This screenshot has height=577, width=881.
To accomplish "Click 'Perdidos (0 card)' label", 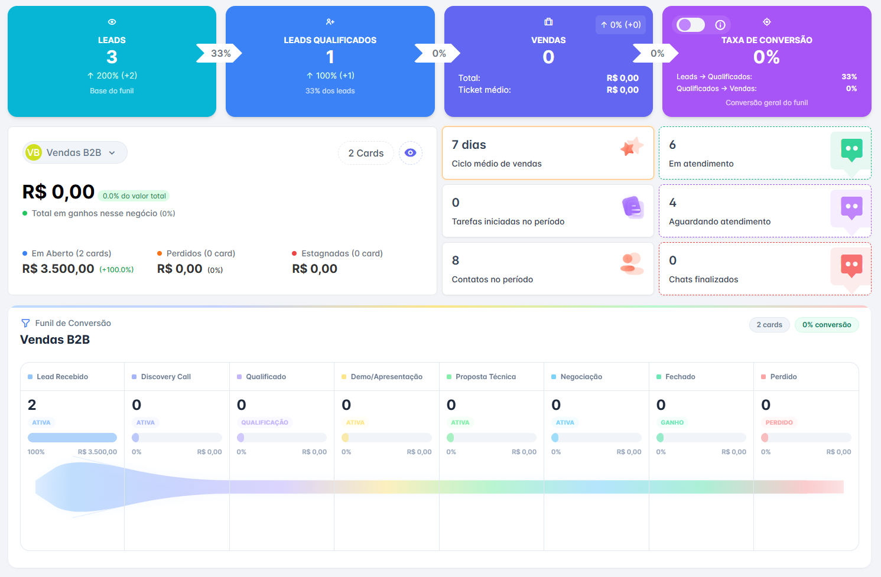I will click(x=201, y=253).
